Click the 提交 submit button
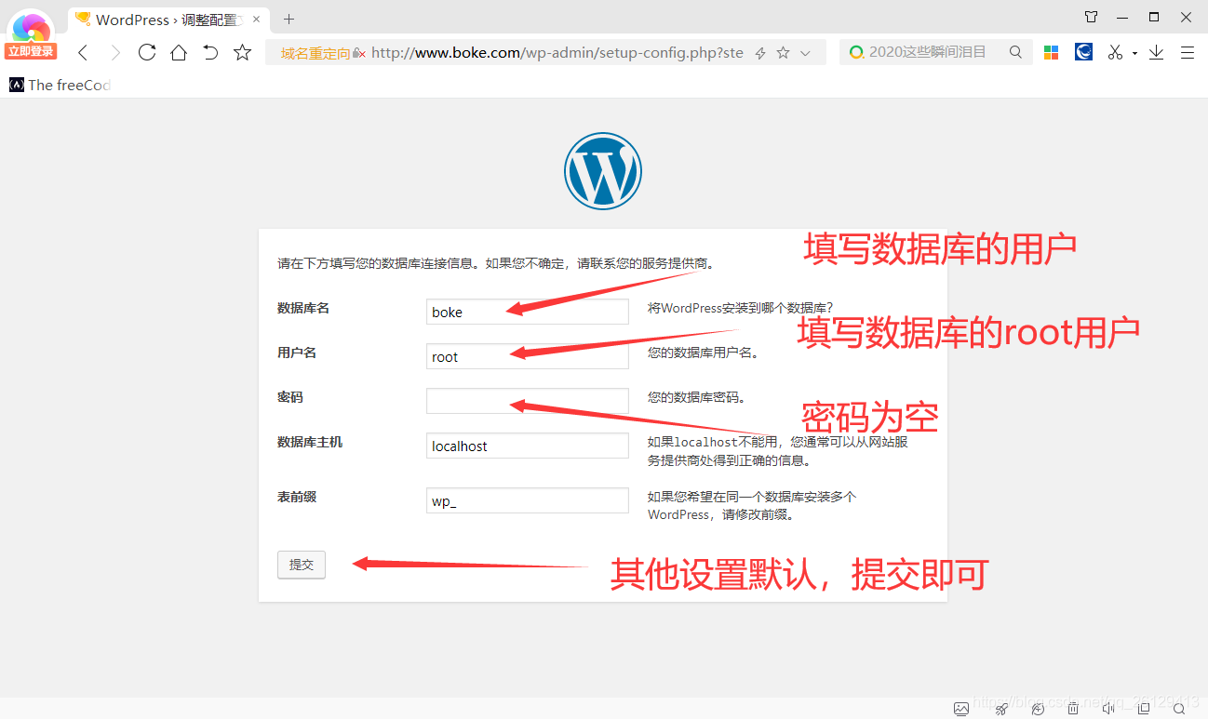Viewport: 1208px width, 719px height. pyautogui.click(x=302, y=565)
